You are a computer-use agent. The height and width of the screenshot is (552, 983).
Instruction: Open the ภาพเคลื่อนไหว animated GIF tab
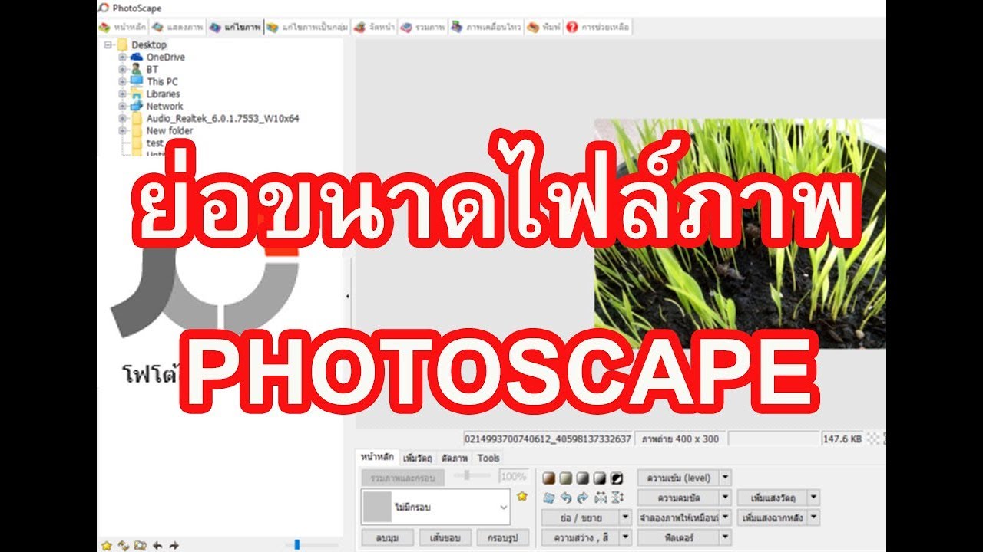(487, 27)
